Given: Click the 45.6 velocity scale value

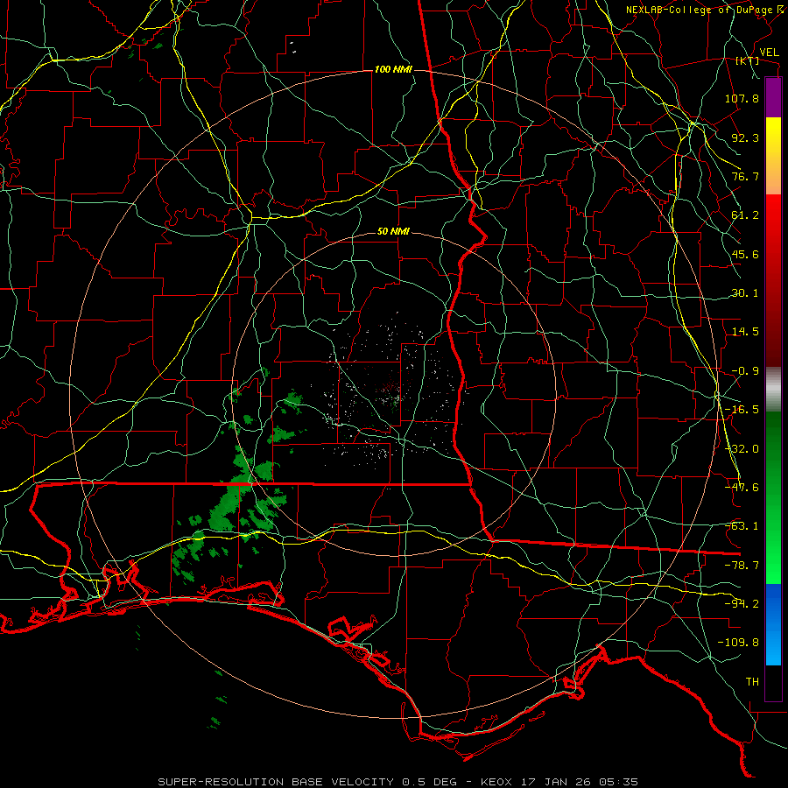Looking at the screenshot, I should click(x=745, y=254).
